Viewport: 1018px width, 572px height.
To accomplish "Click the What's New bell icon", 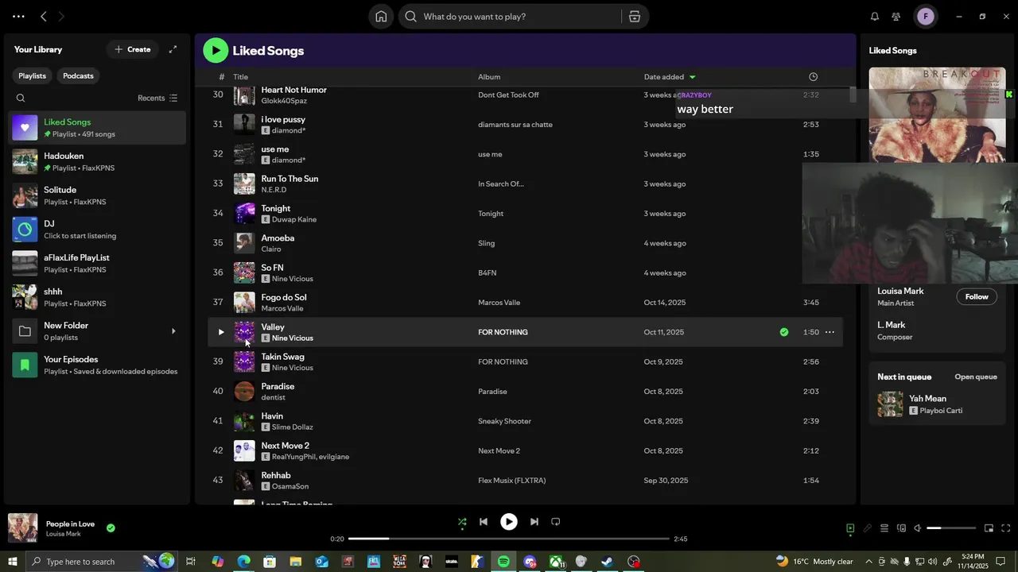I will [x=875, y=17].
